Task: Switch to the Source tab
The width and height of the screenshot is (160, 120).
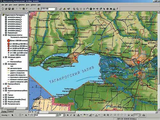Action: 10,111
